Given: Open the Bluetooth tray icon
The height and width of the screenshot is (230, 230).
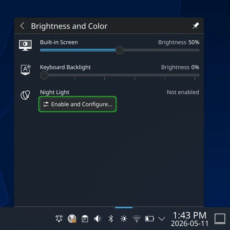Looking at the screenshot, I should click(111, 219).
